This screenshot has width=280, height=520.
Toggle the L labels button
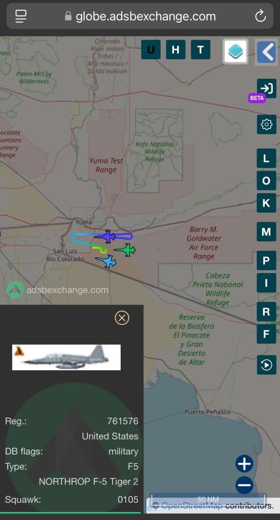tap(266, 158)
